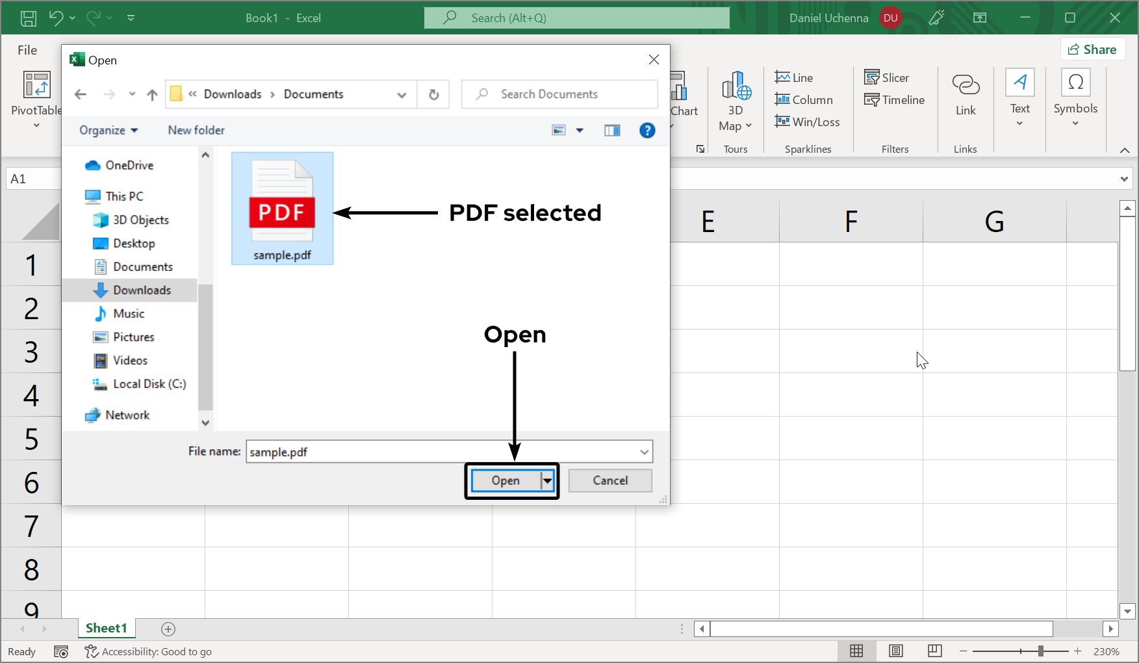Insert a Link
Screen dimensions: 1139x663
point(966,97)
